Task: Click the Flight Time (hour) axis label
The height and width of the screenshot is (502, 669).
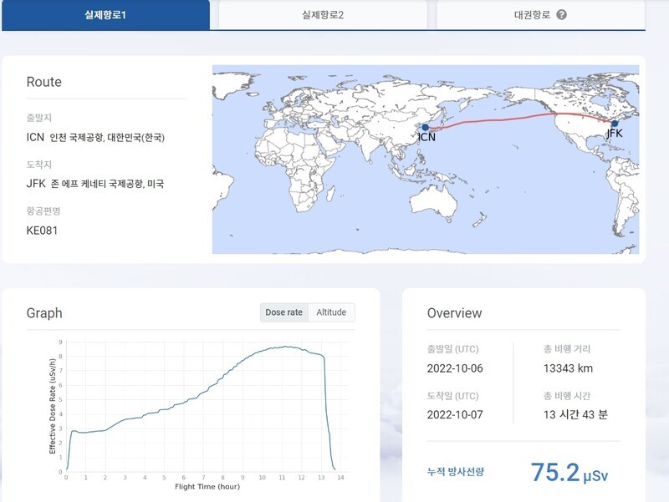Action: click(207, 487)
